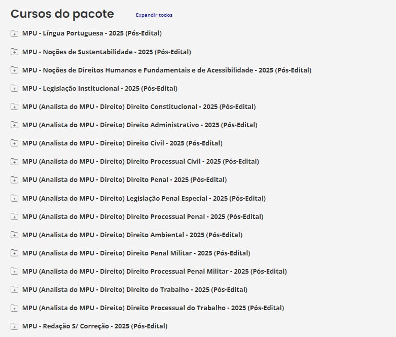This screenshot has height=337, width=396.
Task: Expand Legislação Penal Especial course title
Action: coord(143,198)
